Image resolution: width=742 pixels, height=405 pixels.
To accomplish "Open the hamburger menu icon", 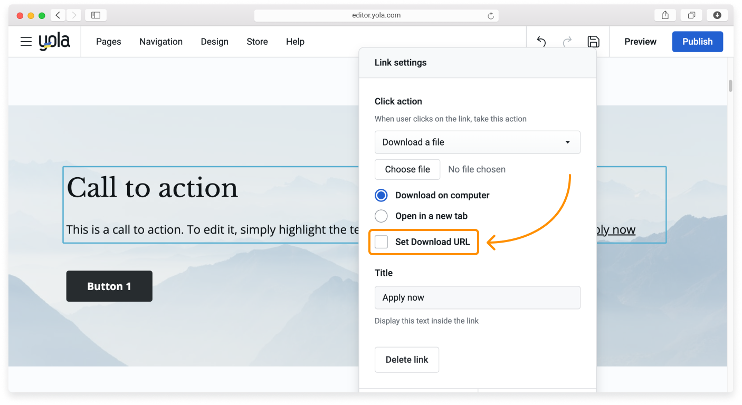I will [26, 42].
